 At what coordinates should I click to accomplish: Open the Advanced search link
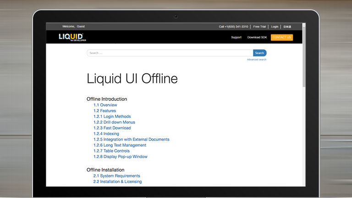click(256, 60)
